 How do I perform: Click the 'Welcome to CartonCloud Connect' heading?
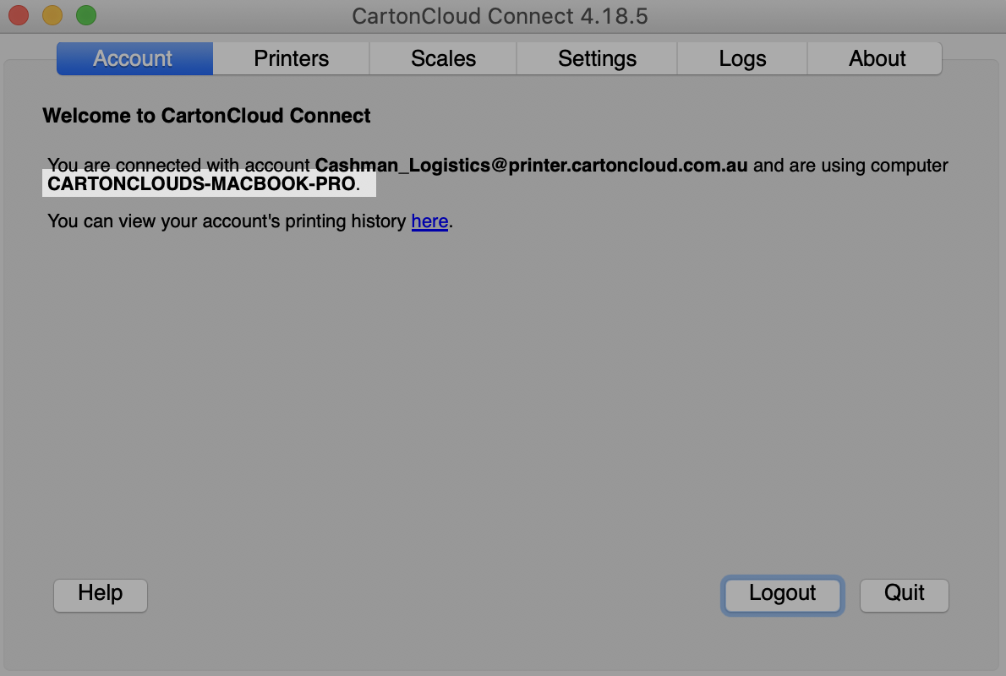[206, 116]
